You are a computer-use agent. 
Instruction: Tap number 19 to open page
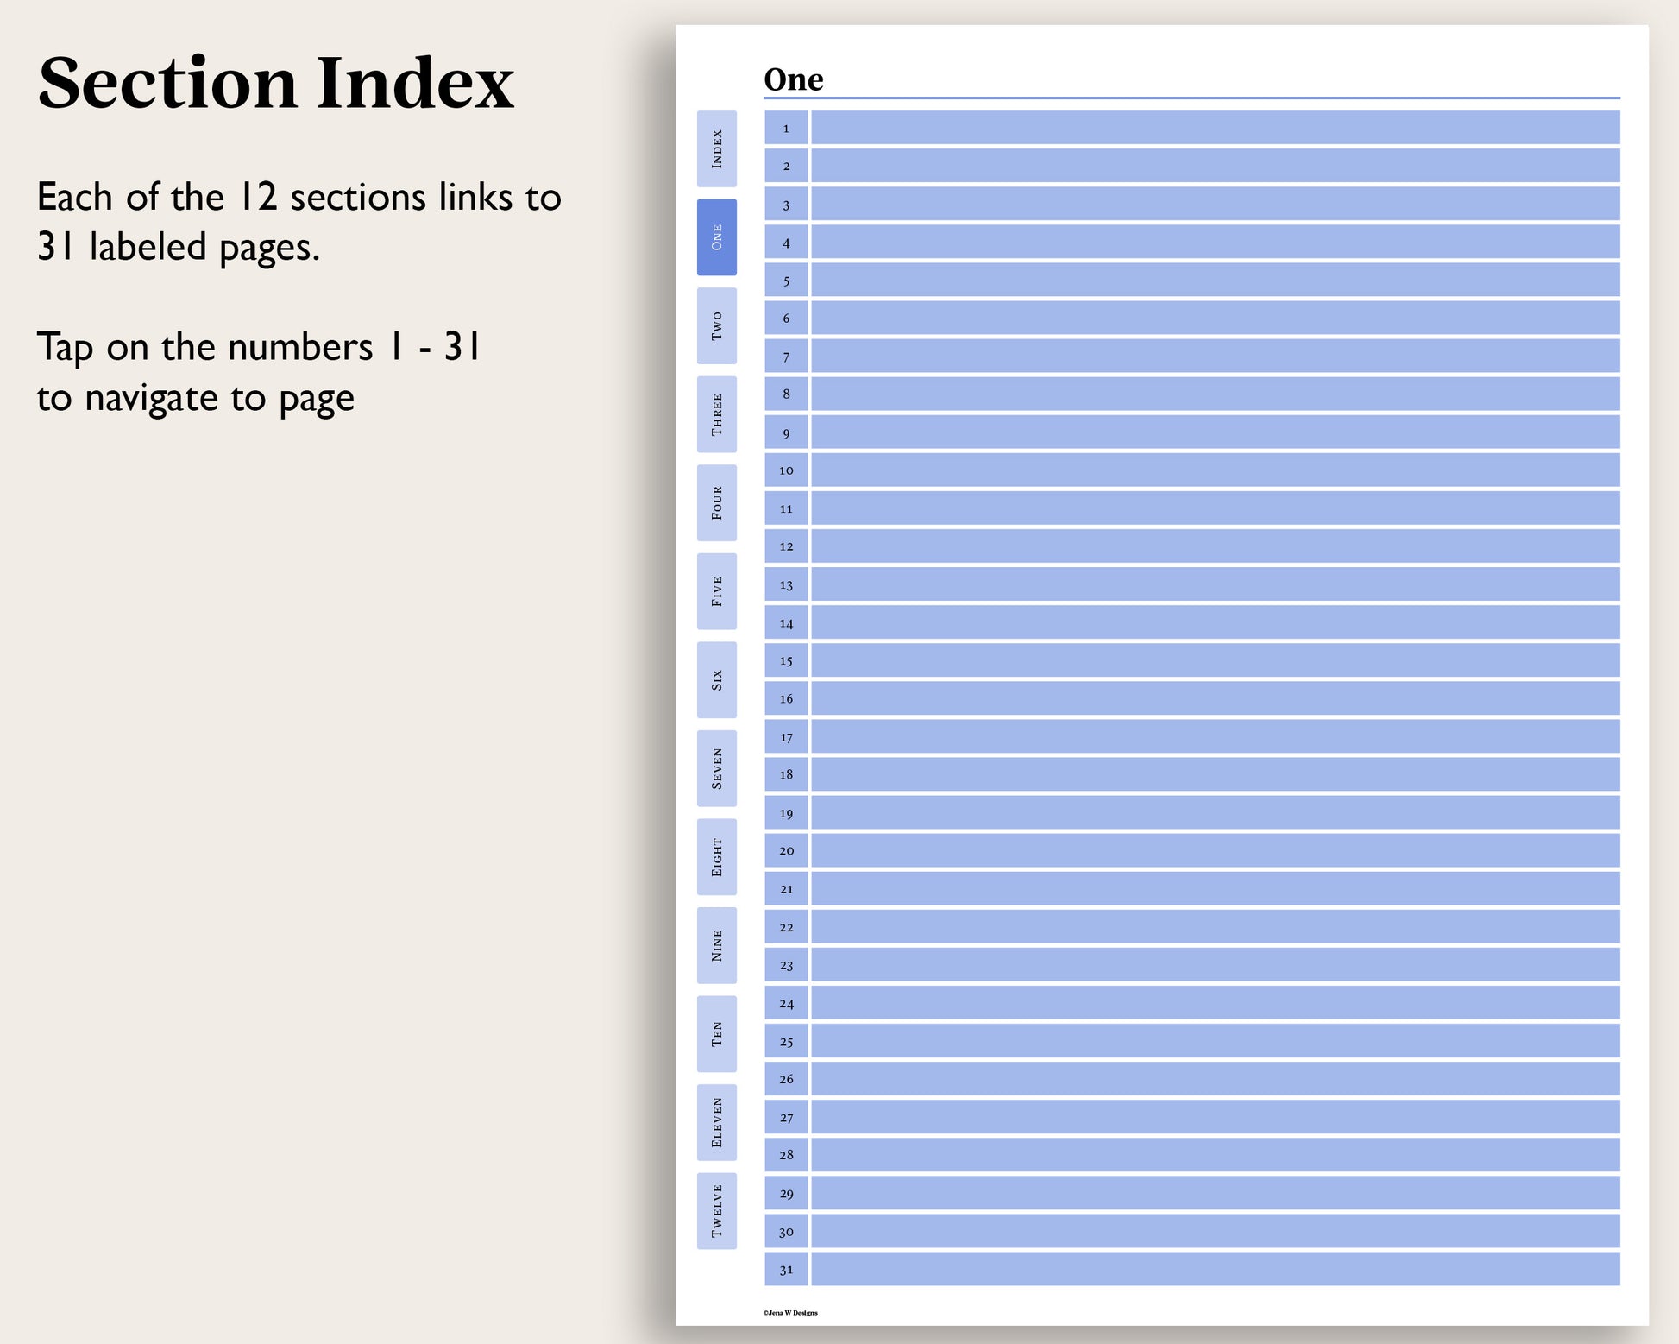(786, 813)
